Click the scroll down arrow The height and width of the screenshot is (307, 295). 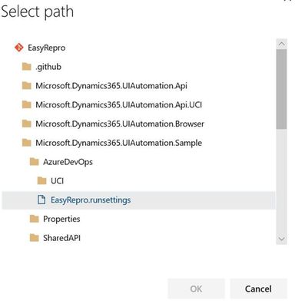pos(282,239)
